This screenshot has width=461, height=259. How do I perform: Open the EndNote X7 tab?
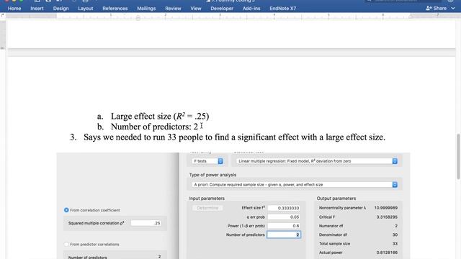[x=282, y=9]
